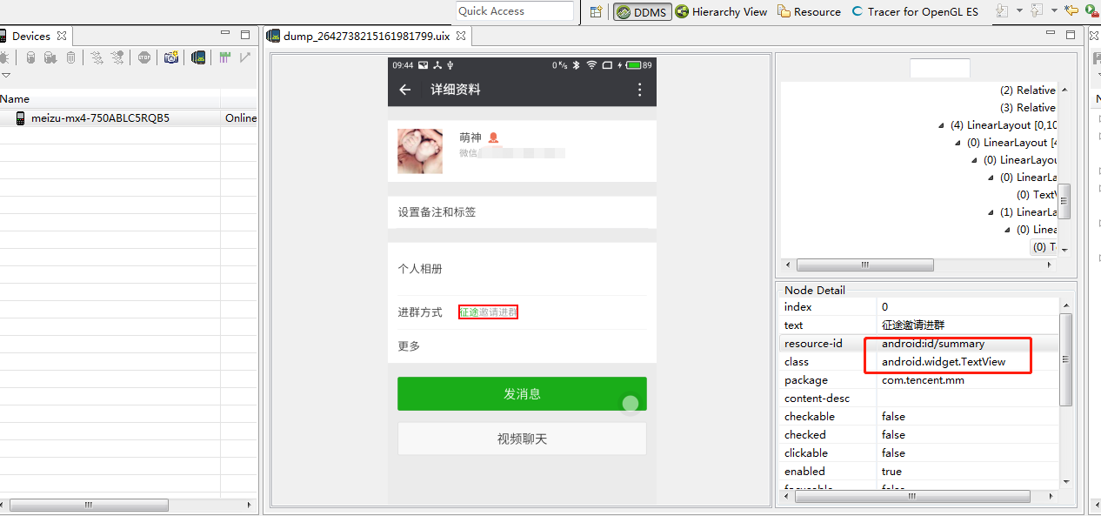Click the Screen Capture camera icon
Viewport: 1101px width, 516px height.
coord(171,57)
